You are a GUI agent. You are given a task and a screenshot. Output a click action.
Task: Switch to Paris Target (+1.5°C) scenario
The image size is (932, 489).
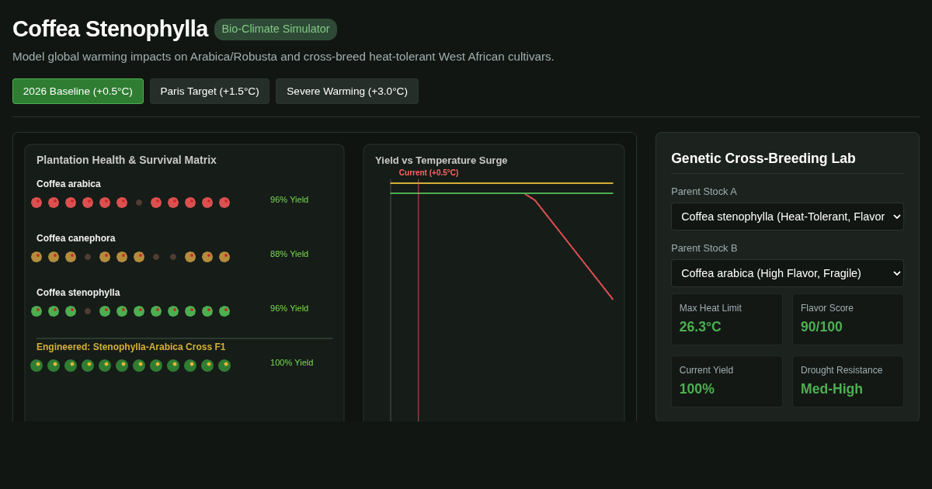[210, 91]
